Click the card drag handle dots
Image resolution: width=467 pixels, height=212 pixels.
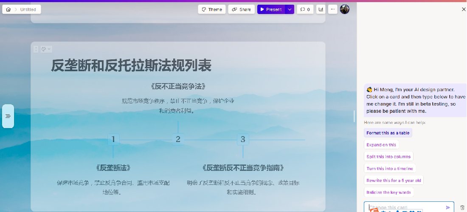click(36, 49)
